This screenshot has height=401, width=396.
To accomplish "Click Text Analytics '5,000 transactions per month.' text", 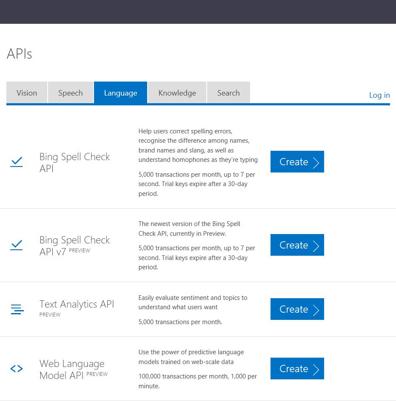I will pos(180,322).
